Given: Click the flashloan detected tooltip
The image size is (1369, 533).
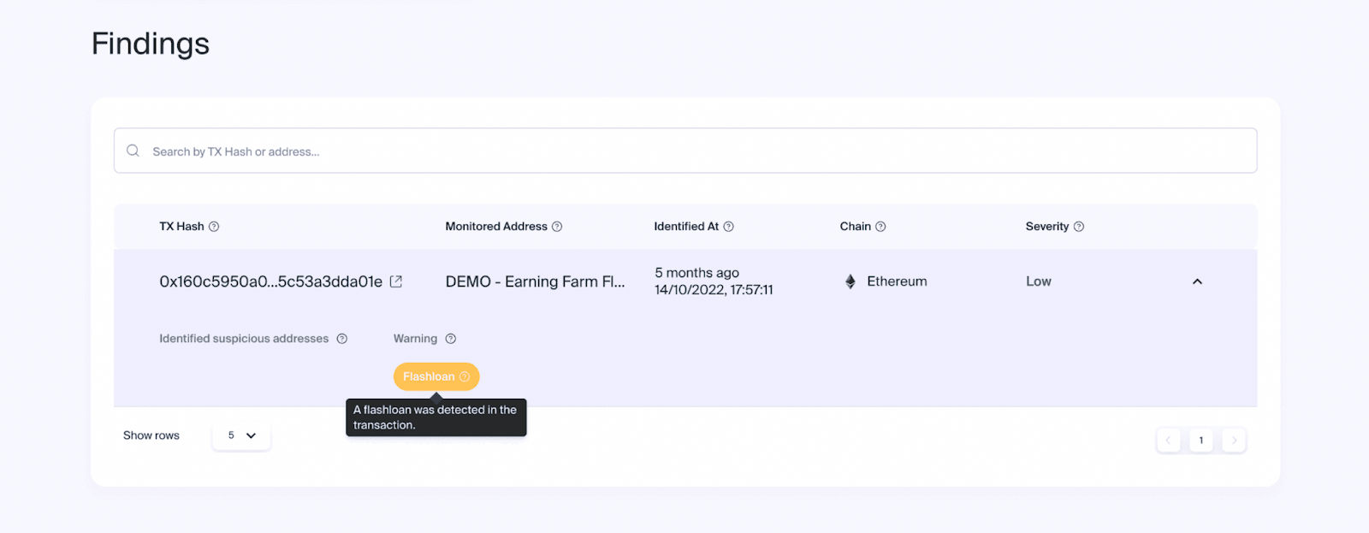Looking at the screenshot, I should (436, 418).
